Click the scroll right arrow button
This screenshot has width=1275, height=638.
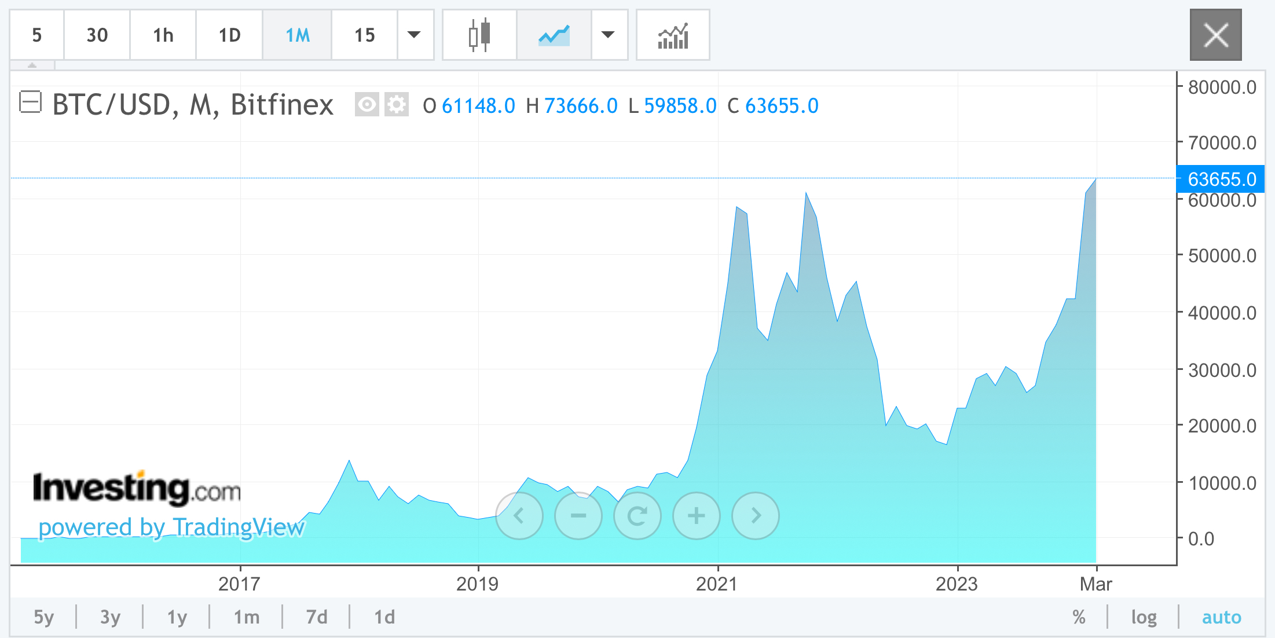pyautogui.click(x=756, y=515)
